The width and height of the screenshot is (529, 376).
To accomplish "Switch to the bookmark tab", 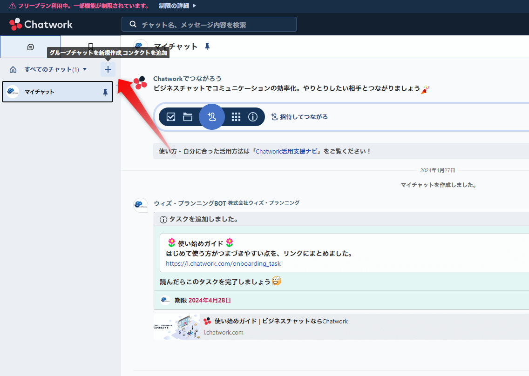I will tap(91, 46).
